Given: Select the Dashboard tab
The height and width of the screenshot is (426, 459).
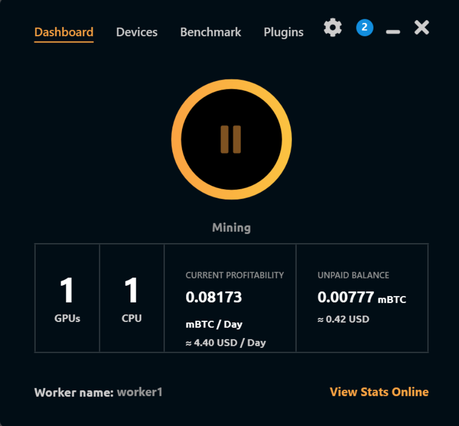Looking at the screenshot, I should (64, 32).
